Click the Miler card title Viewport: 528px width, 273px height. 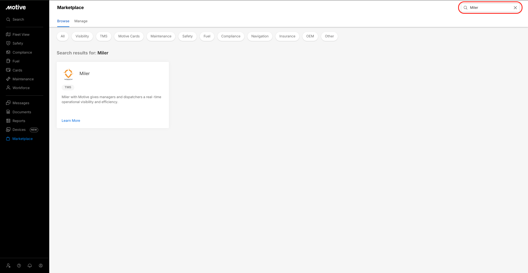[85, 74]
